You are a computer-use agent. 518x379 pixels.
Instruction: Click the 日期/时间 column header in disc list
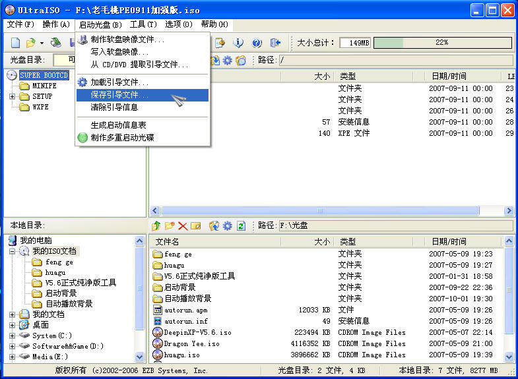(x=449, y=76)
